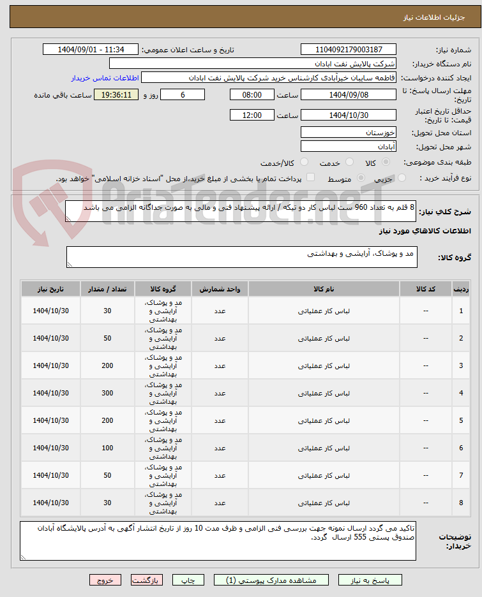Select the متوسط purchase type radio
Viewport: 482px width, 597px height.
(361, 178)
